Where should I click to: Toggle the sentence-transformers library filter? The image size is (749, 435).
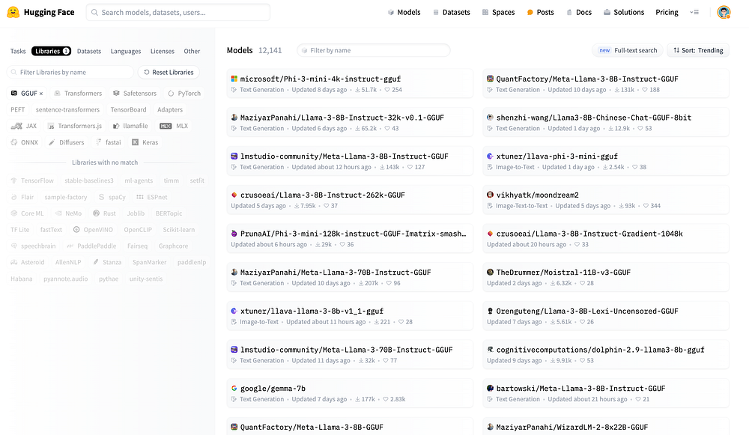coord(68,109)
